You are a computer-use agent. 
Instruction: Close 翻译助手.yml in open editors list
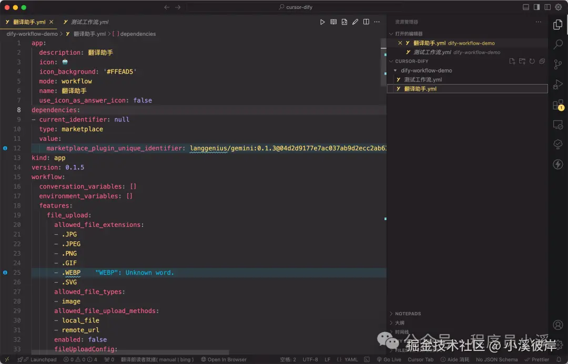click(400, 43)
